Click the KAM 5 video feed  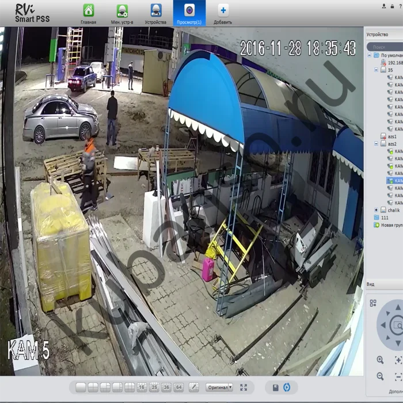point(182,201)
